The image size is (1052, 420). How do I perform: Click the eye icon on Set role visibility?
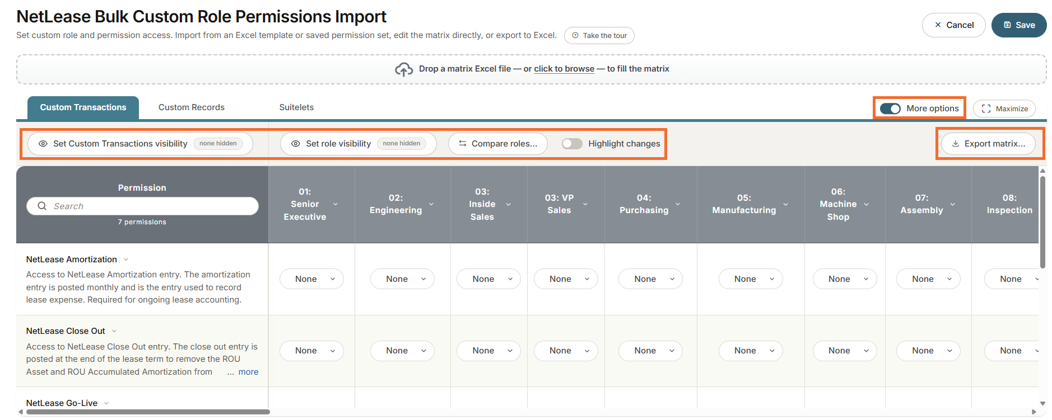point(296,144)
